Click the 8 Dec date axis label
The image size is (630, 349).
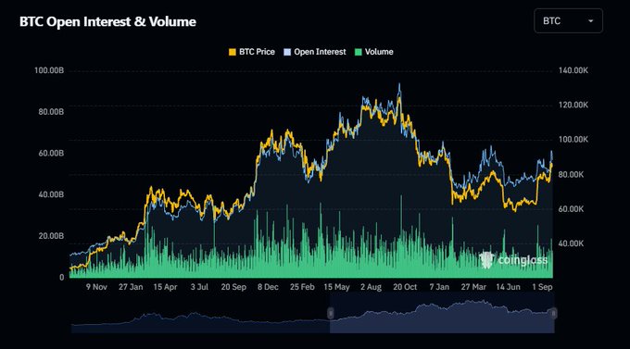[268, 287]
